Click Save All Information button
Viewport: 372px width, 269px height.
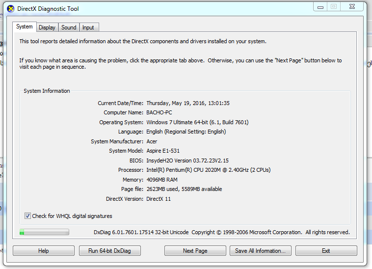[x=260, y=251]
